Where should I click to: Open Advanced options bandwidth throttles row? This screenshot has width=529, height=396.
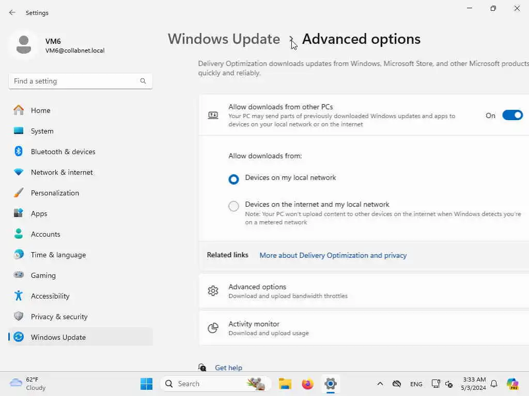[x=364, y=291]
